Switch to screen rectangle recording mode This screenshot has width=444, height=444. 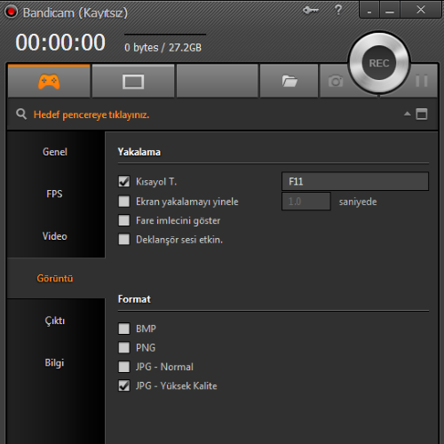coord(133,82)
